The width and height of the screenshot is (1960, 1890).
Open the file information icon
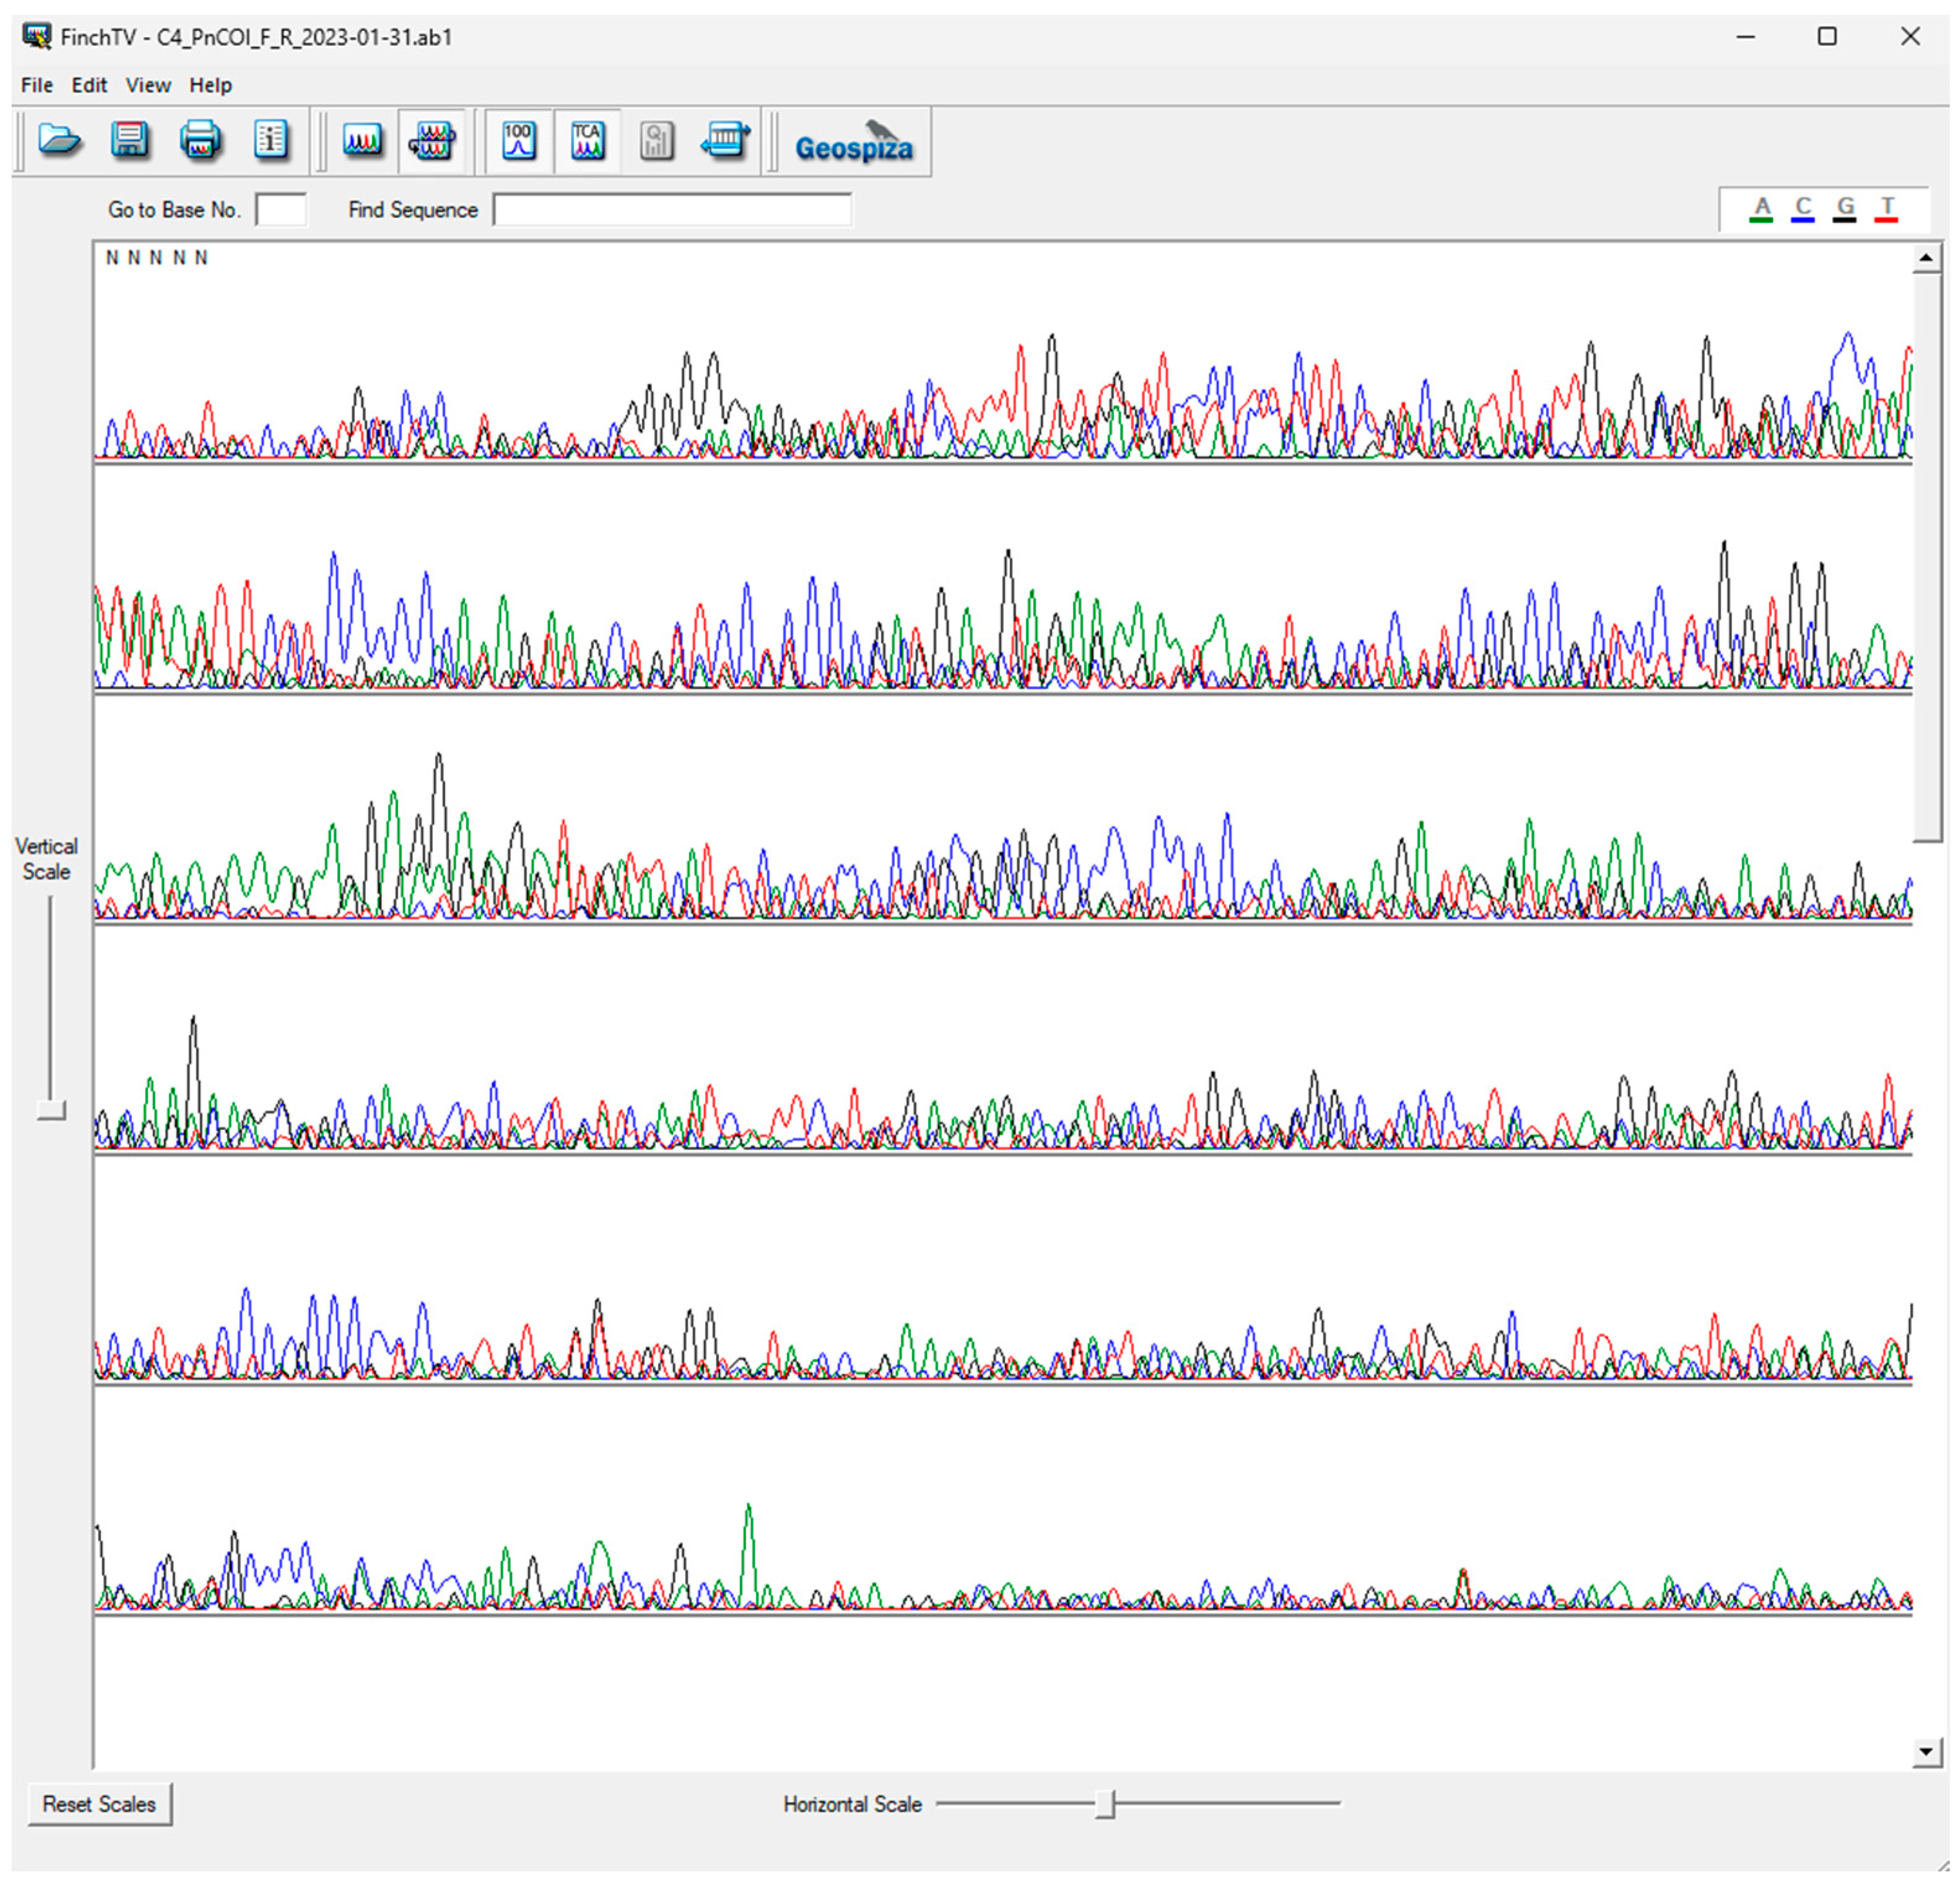pos(271,140)
